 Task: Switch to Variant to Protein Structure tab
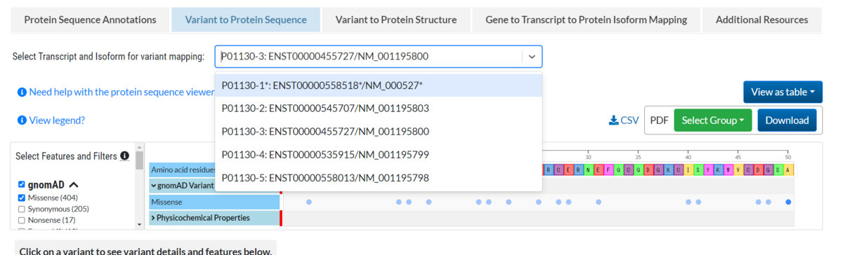396,20
